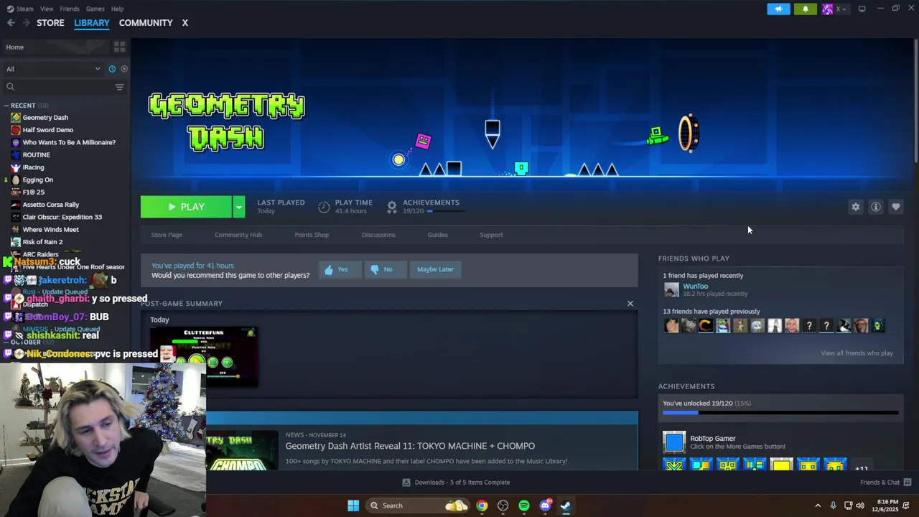This screenshot has width=919, height=517.
Task: Open the X profile tab
Action: point(185,23)
